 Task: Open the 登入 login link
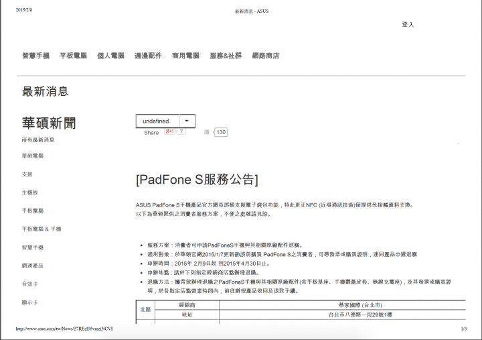[408, 25]
